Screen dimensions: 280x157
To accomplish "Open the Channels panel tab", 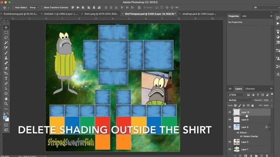I will (250, 89).
